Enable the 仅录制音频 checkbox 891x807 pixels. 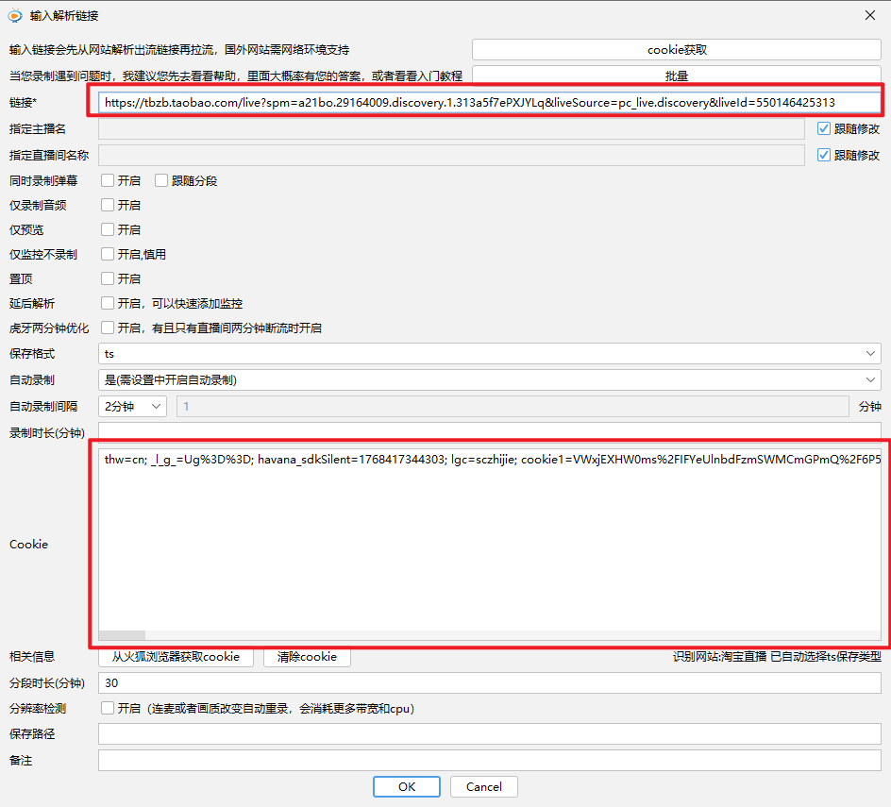108,205
